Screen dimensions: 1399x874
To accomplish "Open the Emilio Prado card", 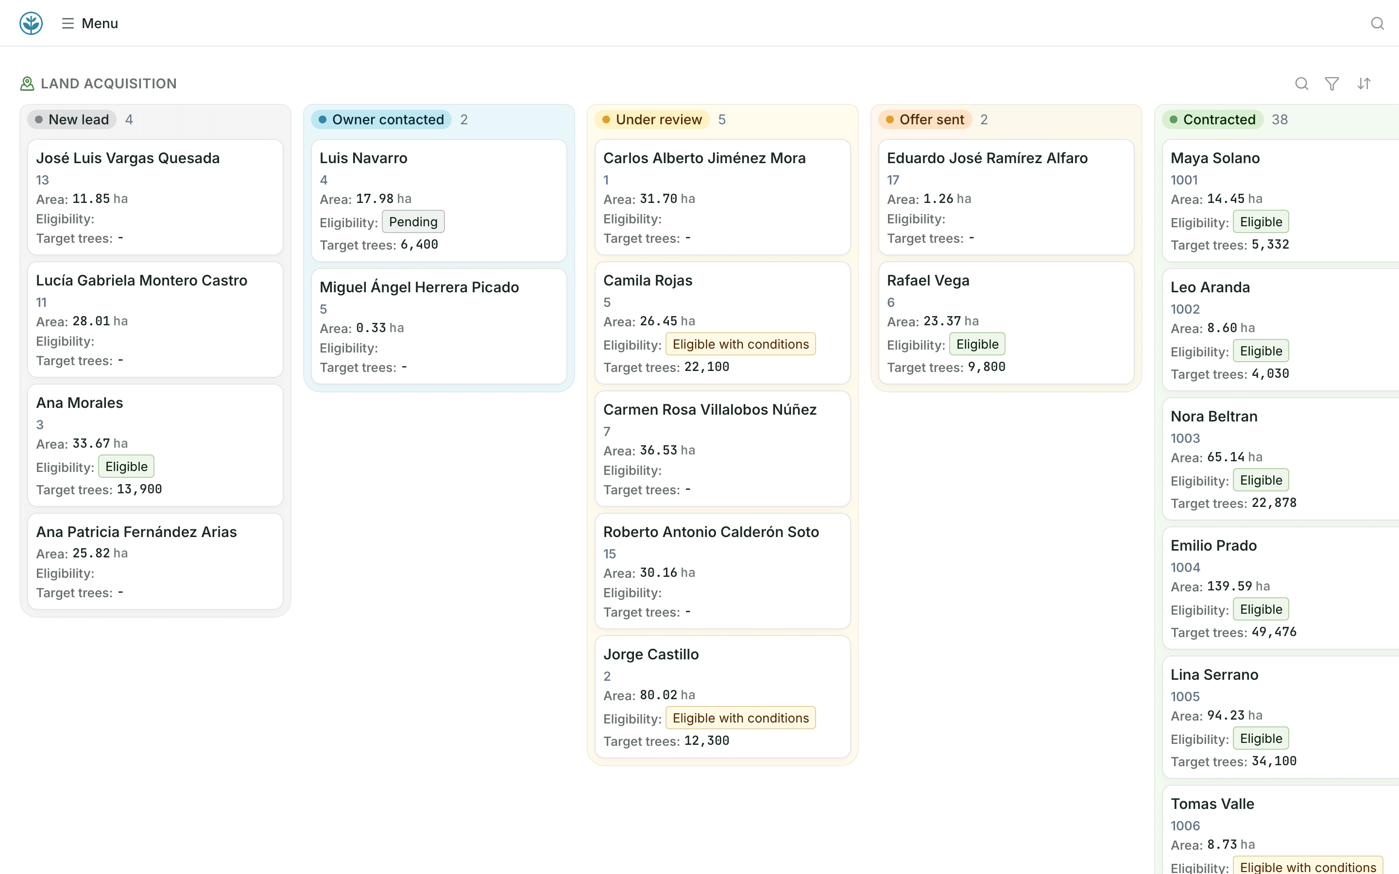I will pos(1281,588).
